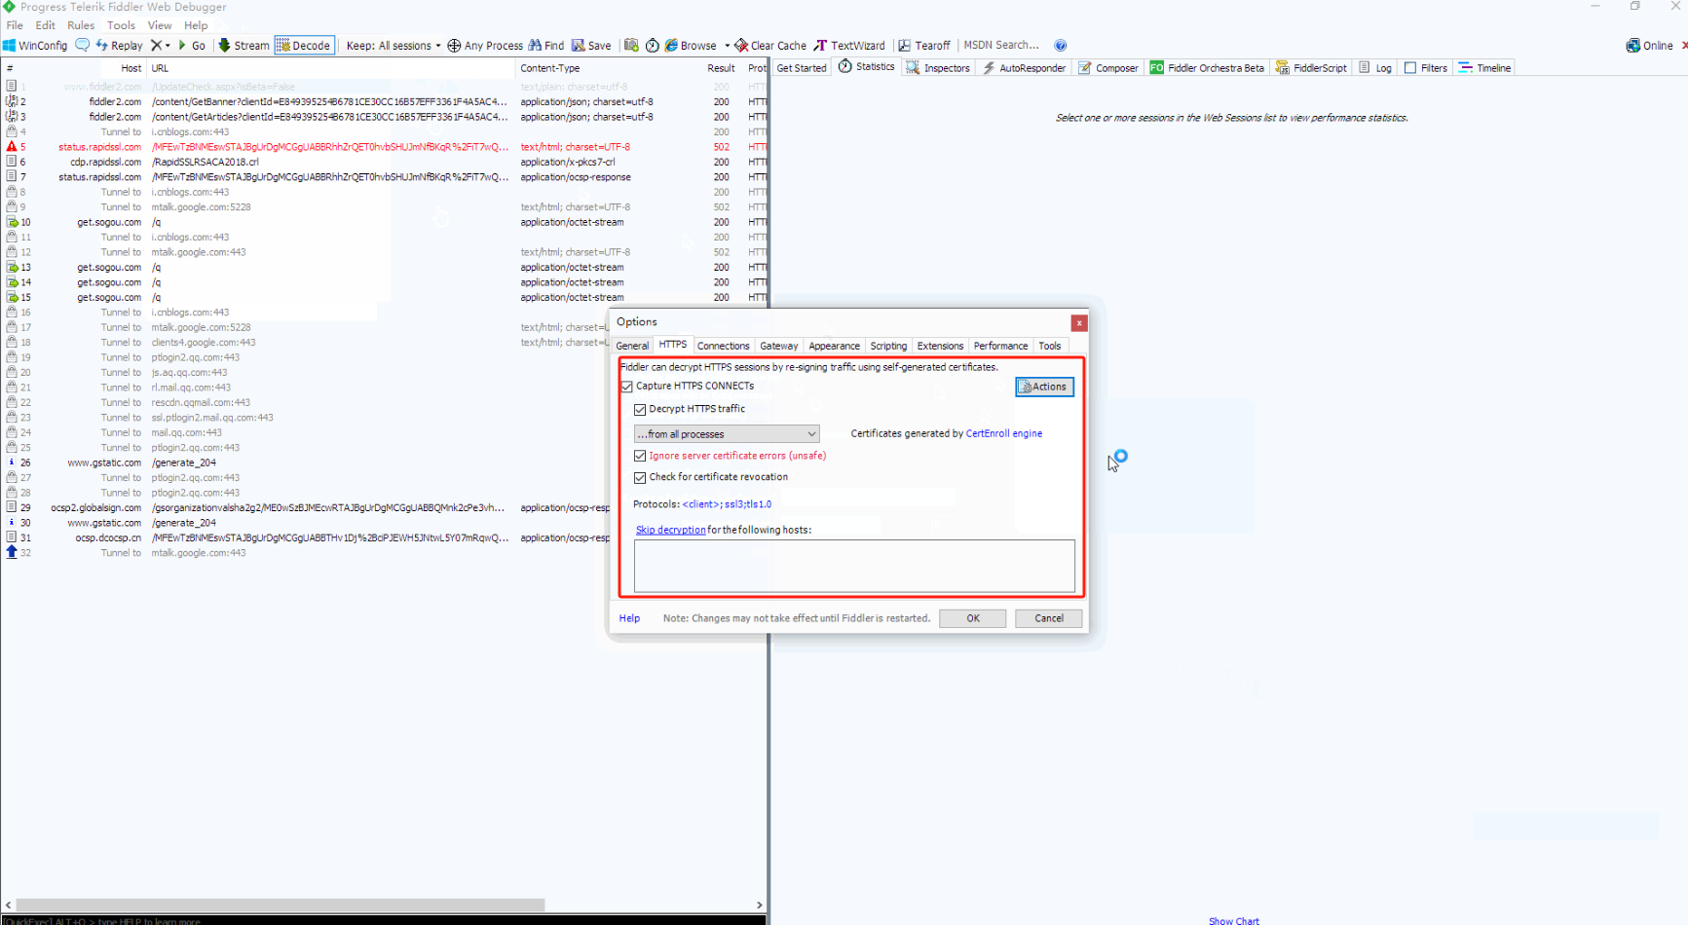
Task: Click the Clear Cache icon
Action: click(741, 46)
